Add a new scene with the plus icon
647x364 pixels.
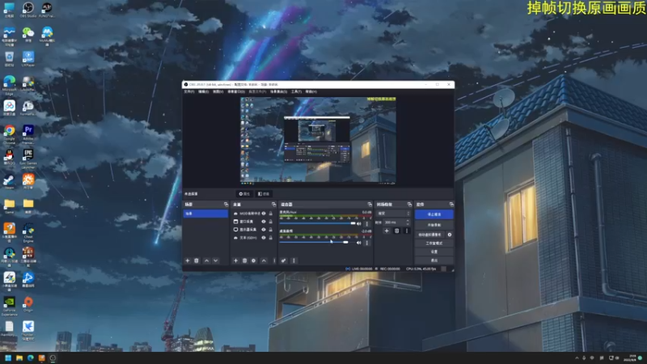pos(188,260)
